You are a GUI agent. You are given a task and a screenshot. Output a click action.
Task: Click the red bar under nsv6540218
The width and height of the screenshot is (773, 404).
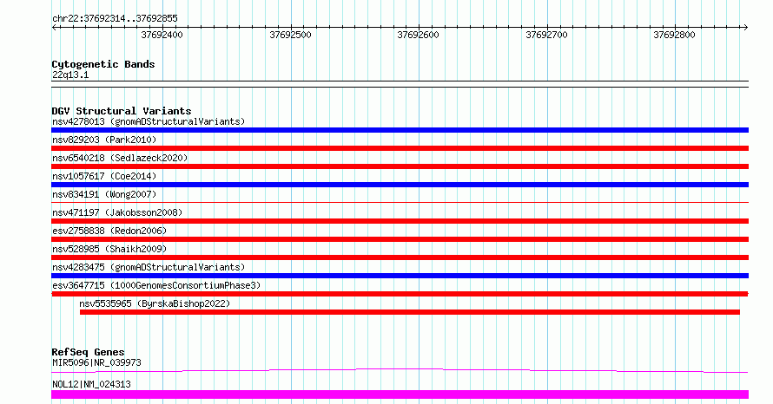[x=400, y=166]
